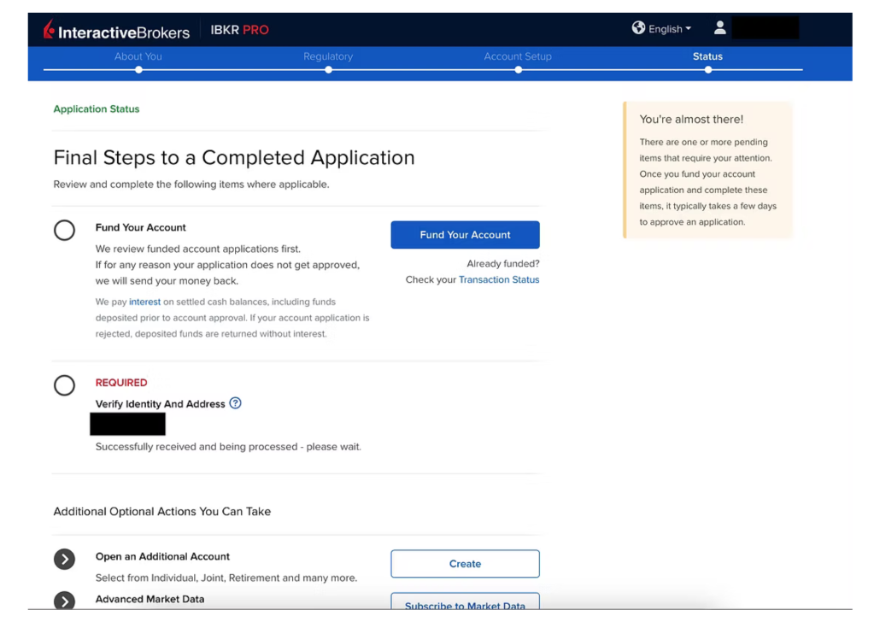Go to the Account Setup step
880x622 pixels.
pyautogui.click(x=518, y=56)
